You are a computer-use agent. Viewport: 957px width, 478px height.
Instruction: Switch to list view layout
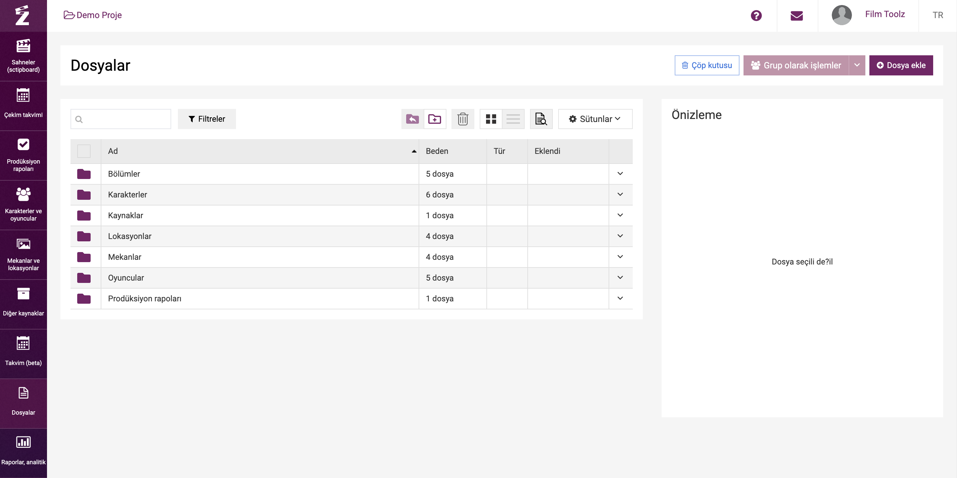(513, 119)
